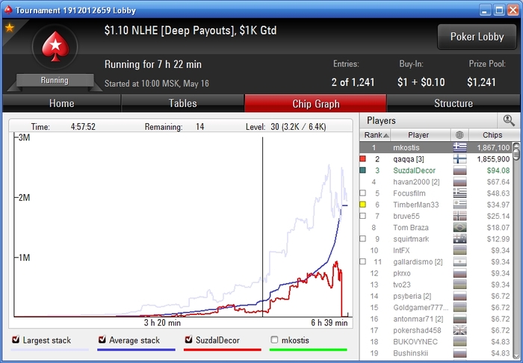Click the flag next to bruve55
This screenshot has height=363, width=523.
click(x=459, y=216)
